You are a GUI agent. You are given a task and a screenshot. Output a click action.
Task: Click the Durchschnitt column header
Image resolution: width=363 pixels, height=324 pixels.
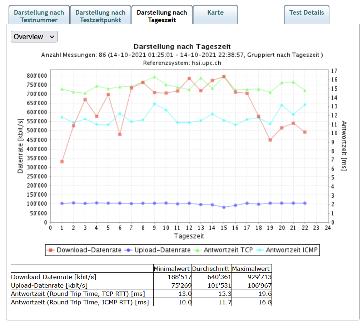[x=211, y=269]
